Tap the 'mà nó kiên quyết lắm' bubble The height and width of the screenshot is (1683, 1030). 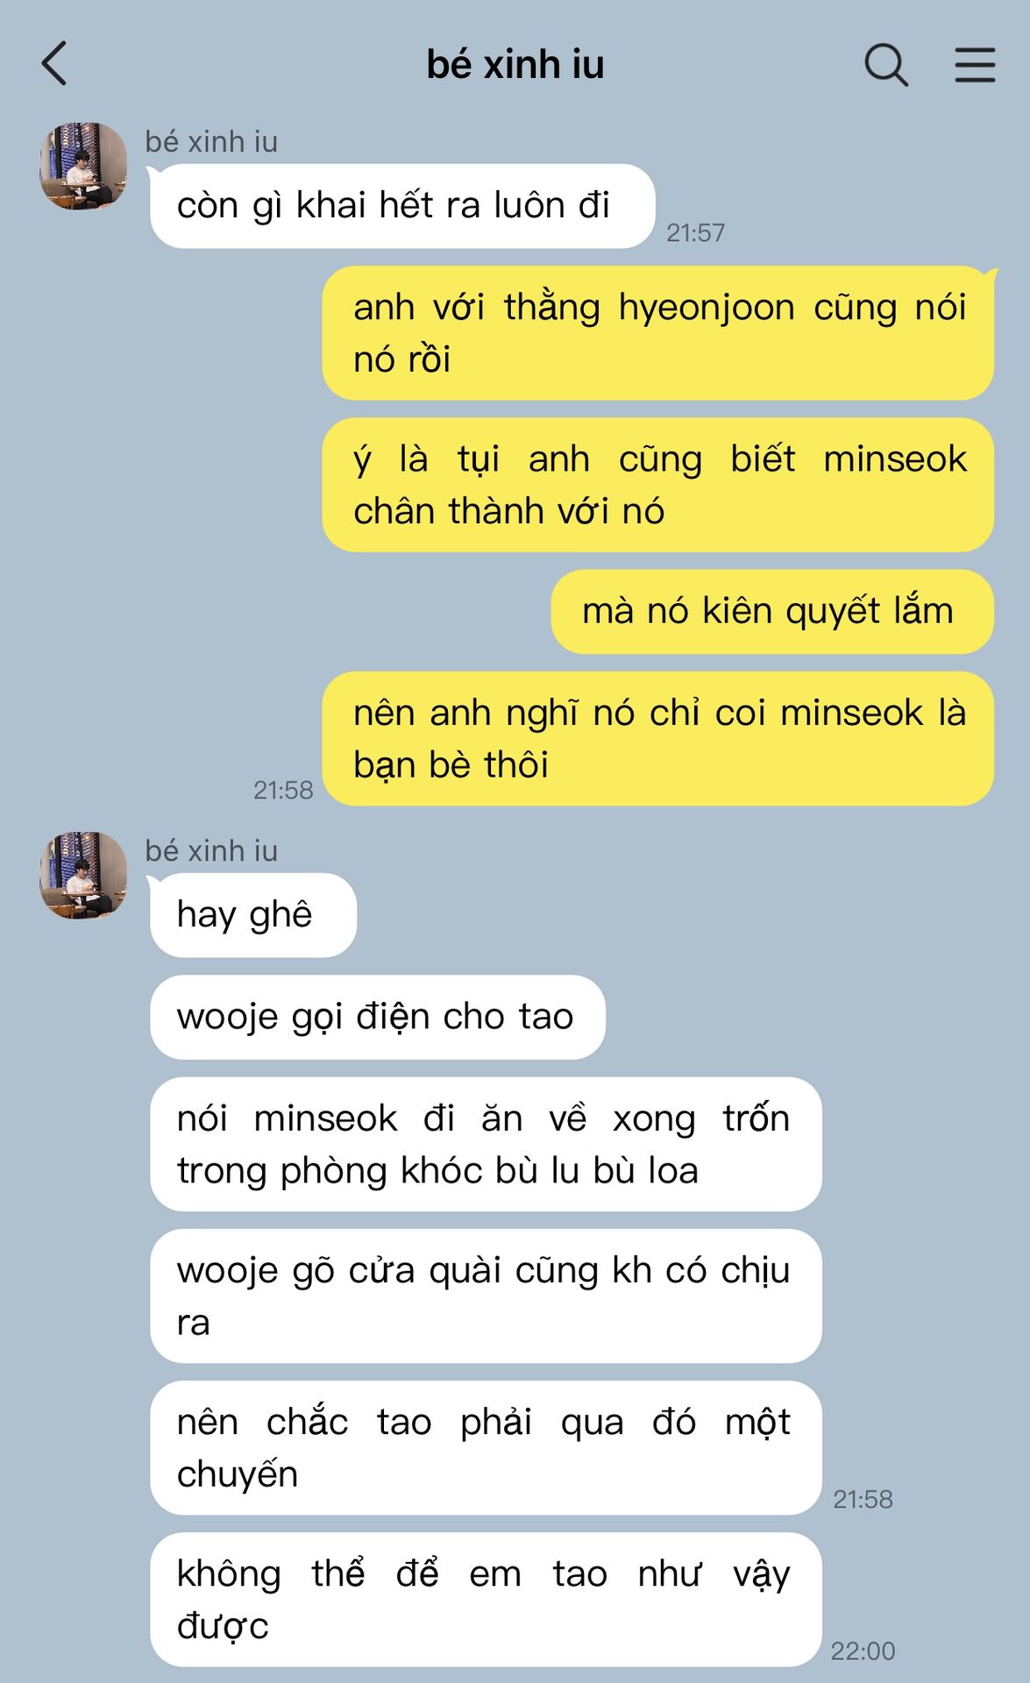click(772, 611)
